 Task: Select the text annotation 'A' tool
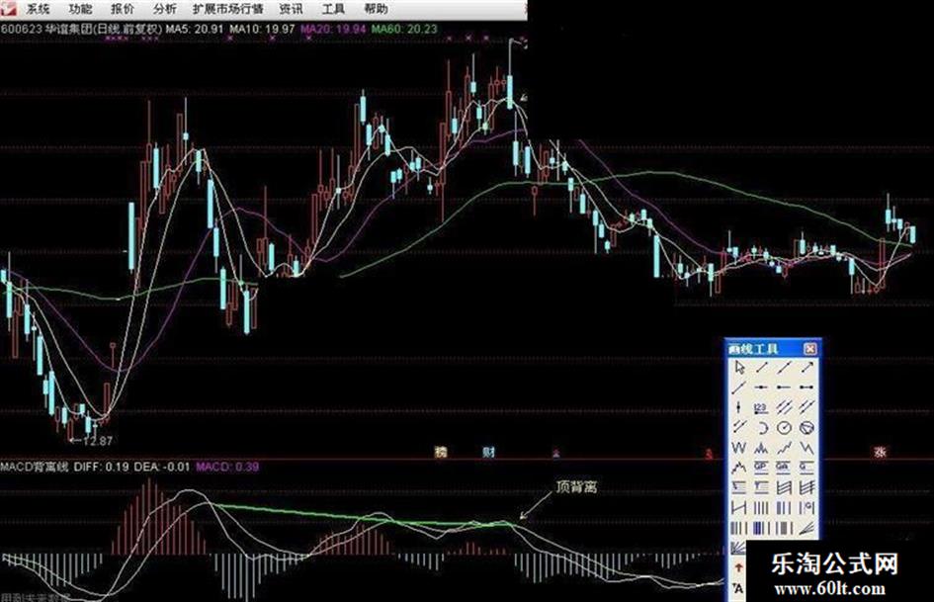(x=738, y=589)
